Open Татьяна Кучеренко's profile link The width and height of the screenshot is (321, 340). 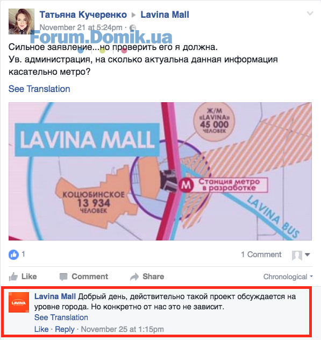tap(83, 15)
